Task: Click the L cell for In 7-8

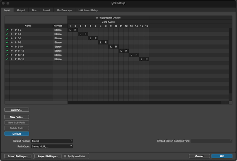Action: click(x=101, y=42)
